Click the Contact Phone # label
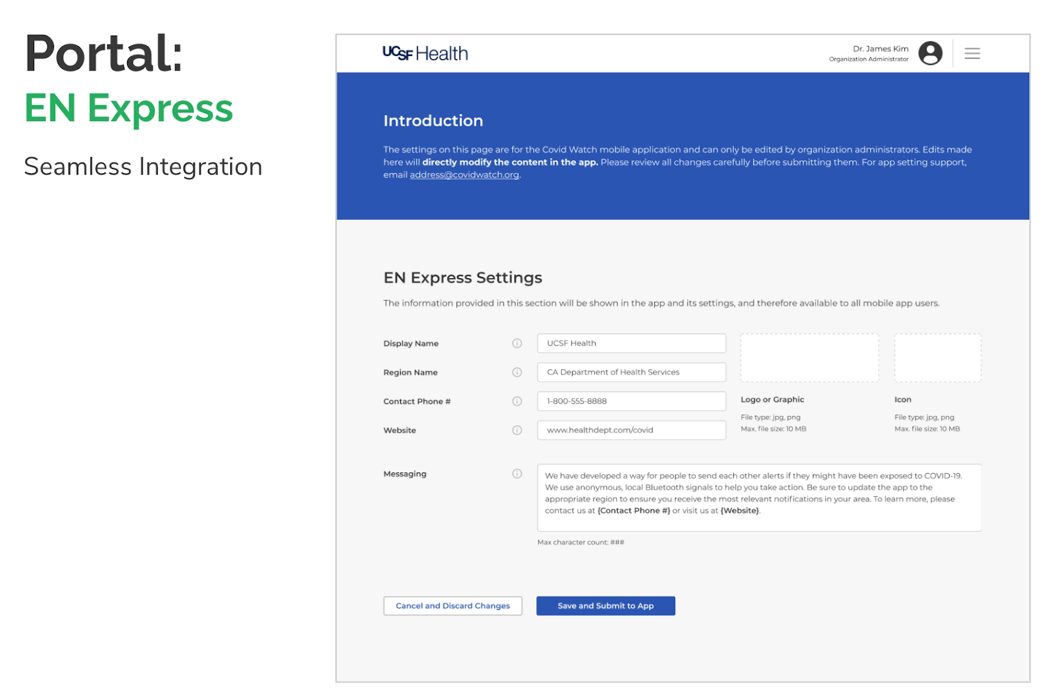1053x691 pixels. coord(417,401)
